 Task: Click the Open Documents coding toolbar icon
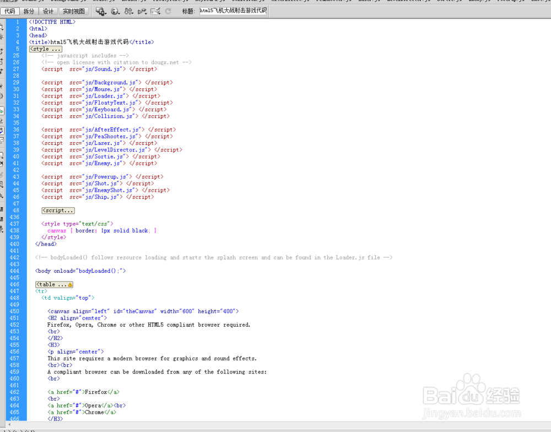coord(2,26)
